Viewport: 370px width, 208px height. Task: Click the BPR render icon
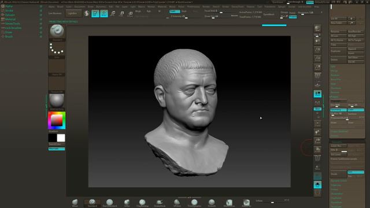click(x=317, y=28)
